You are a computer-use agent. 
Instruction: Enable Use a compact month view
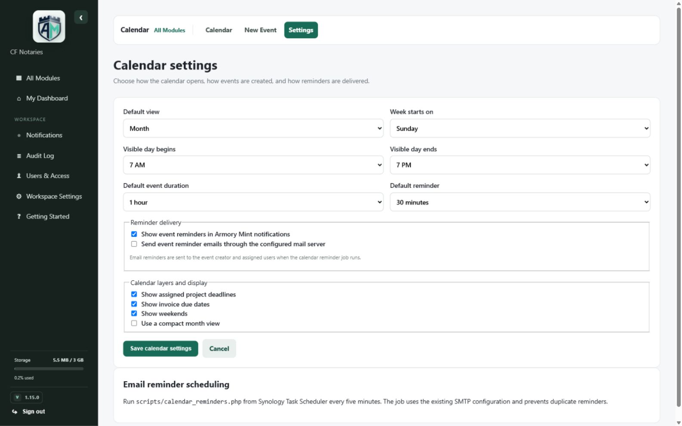click(134, 324)
